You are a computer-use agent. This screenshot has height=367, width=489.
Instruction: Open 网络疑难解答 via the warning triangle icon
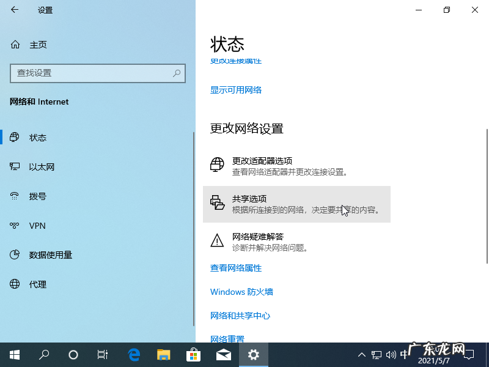pyautogui.click(x=217, y=240)
